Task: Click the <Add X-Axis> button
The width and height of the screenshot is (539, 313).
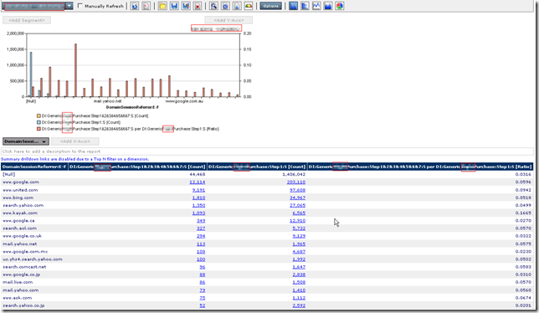Action: click(x=75, y=141)
